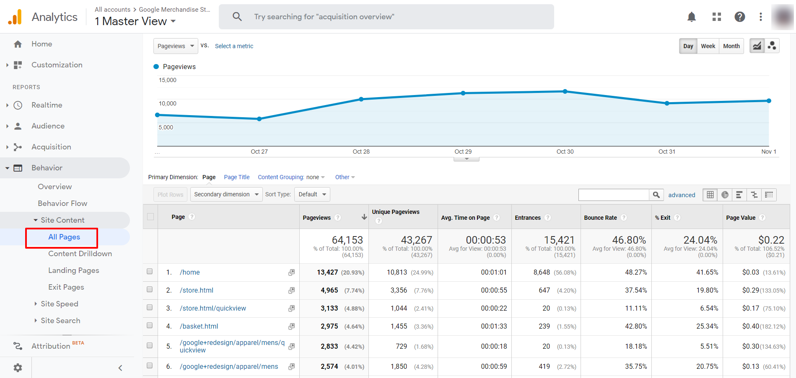This screenshot has height=378, width=796.
Task: Open /store.html page link icon
Action: [x=291, y=291]
